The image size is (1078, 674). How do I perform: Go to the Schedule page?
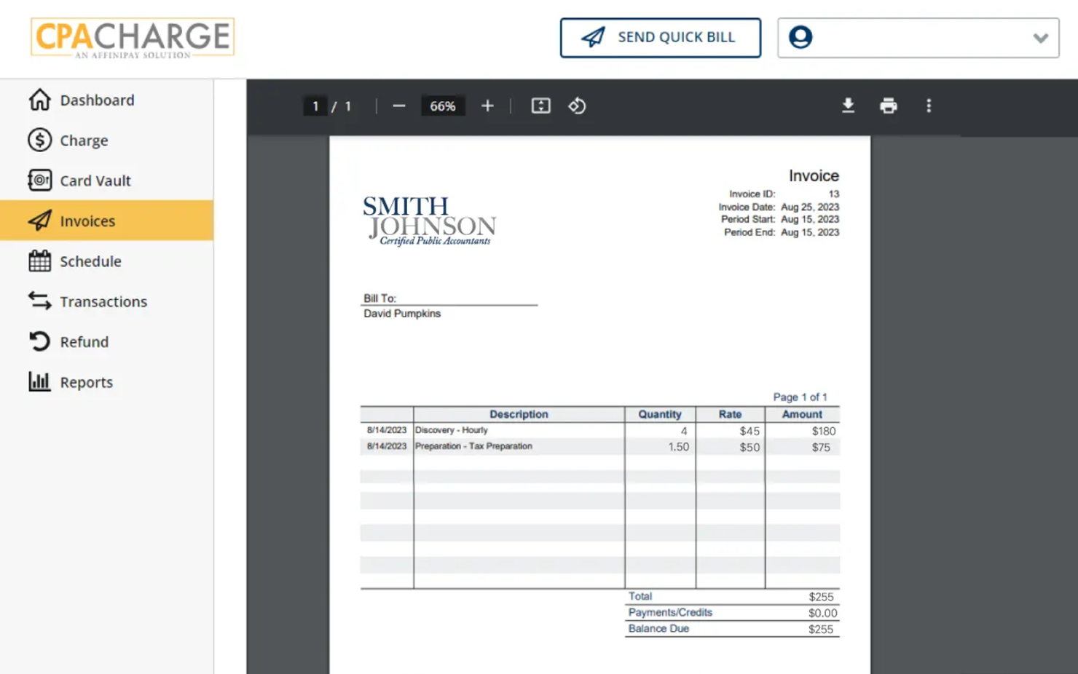click(x=90, y=261)
